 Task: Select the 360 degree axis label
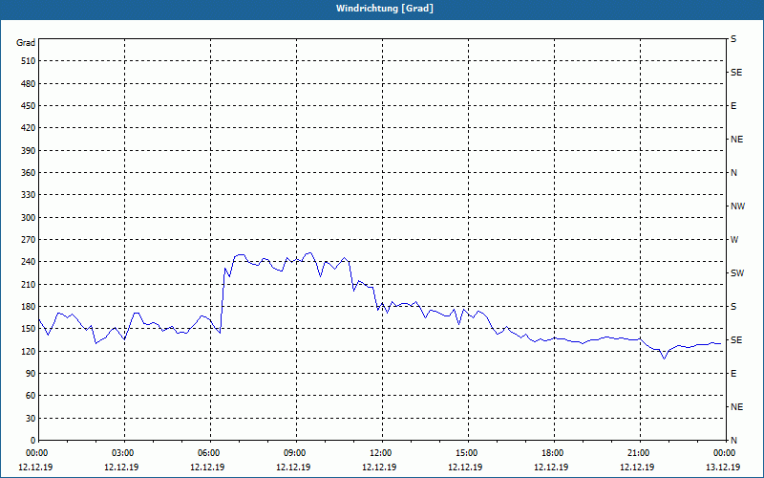click(x=29, y=173)
